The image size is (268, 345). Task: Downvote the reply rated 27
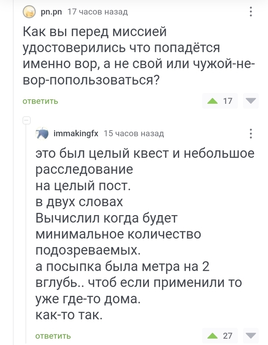251,336
